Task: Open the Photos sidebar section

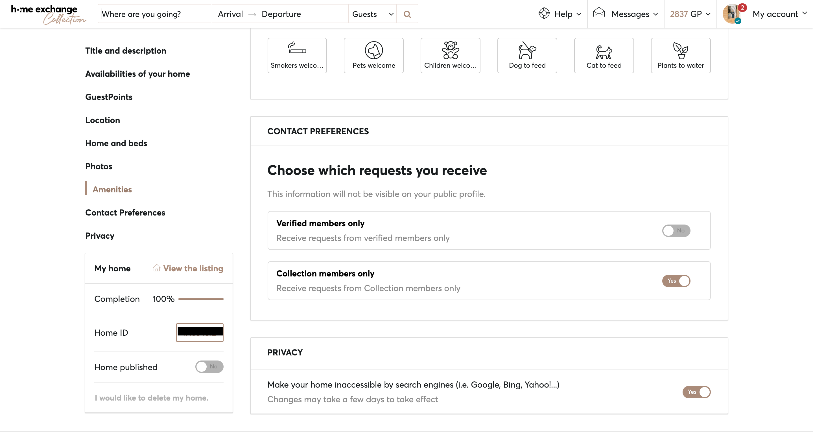Action: (x=99, y=166)
